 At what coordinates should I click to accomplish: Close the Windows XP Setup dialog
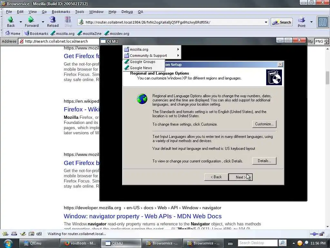pyautogui.click(x=280, y=65)
